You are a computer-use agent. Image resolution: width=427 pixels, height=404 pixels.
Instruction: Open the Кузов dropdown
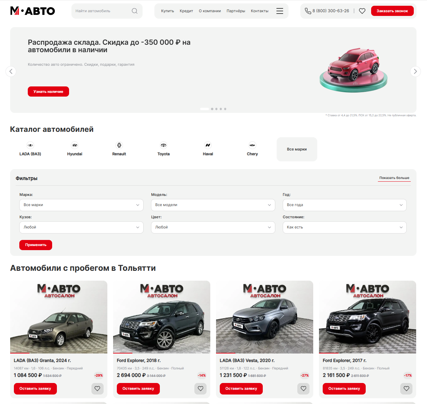81,227
